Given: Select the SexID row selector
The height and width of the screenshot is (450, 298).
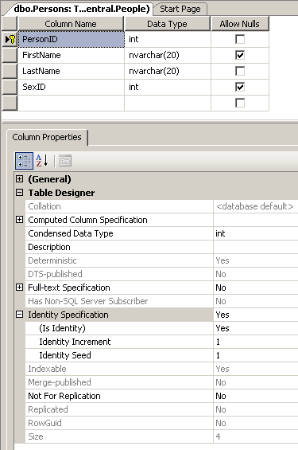Looking at the screenshot, I should (x=10, y=87).
